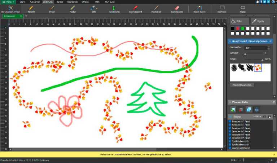Select the Marker tool
277x163 pixels.
tap(73, 9)
